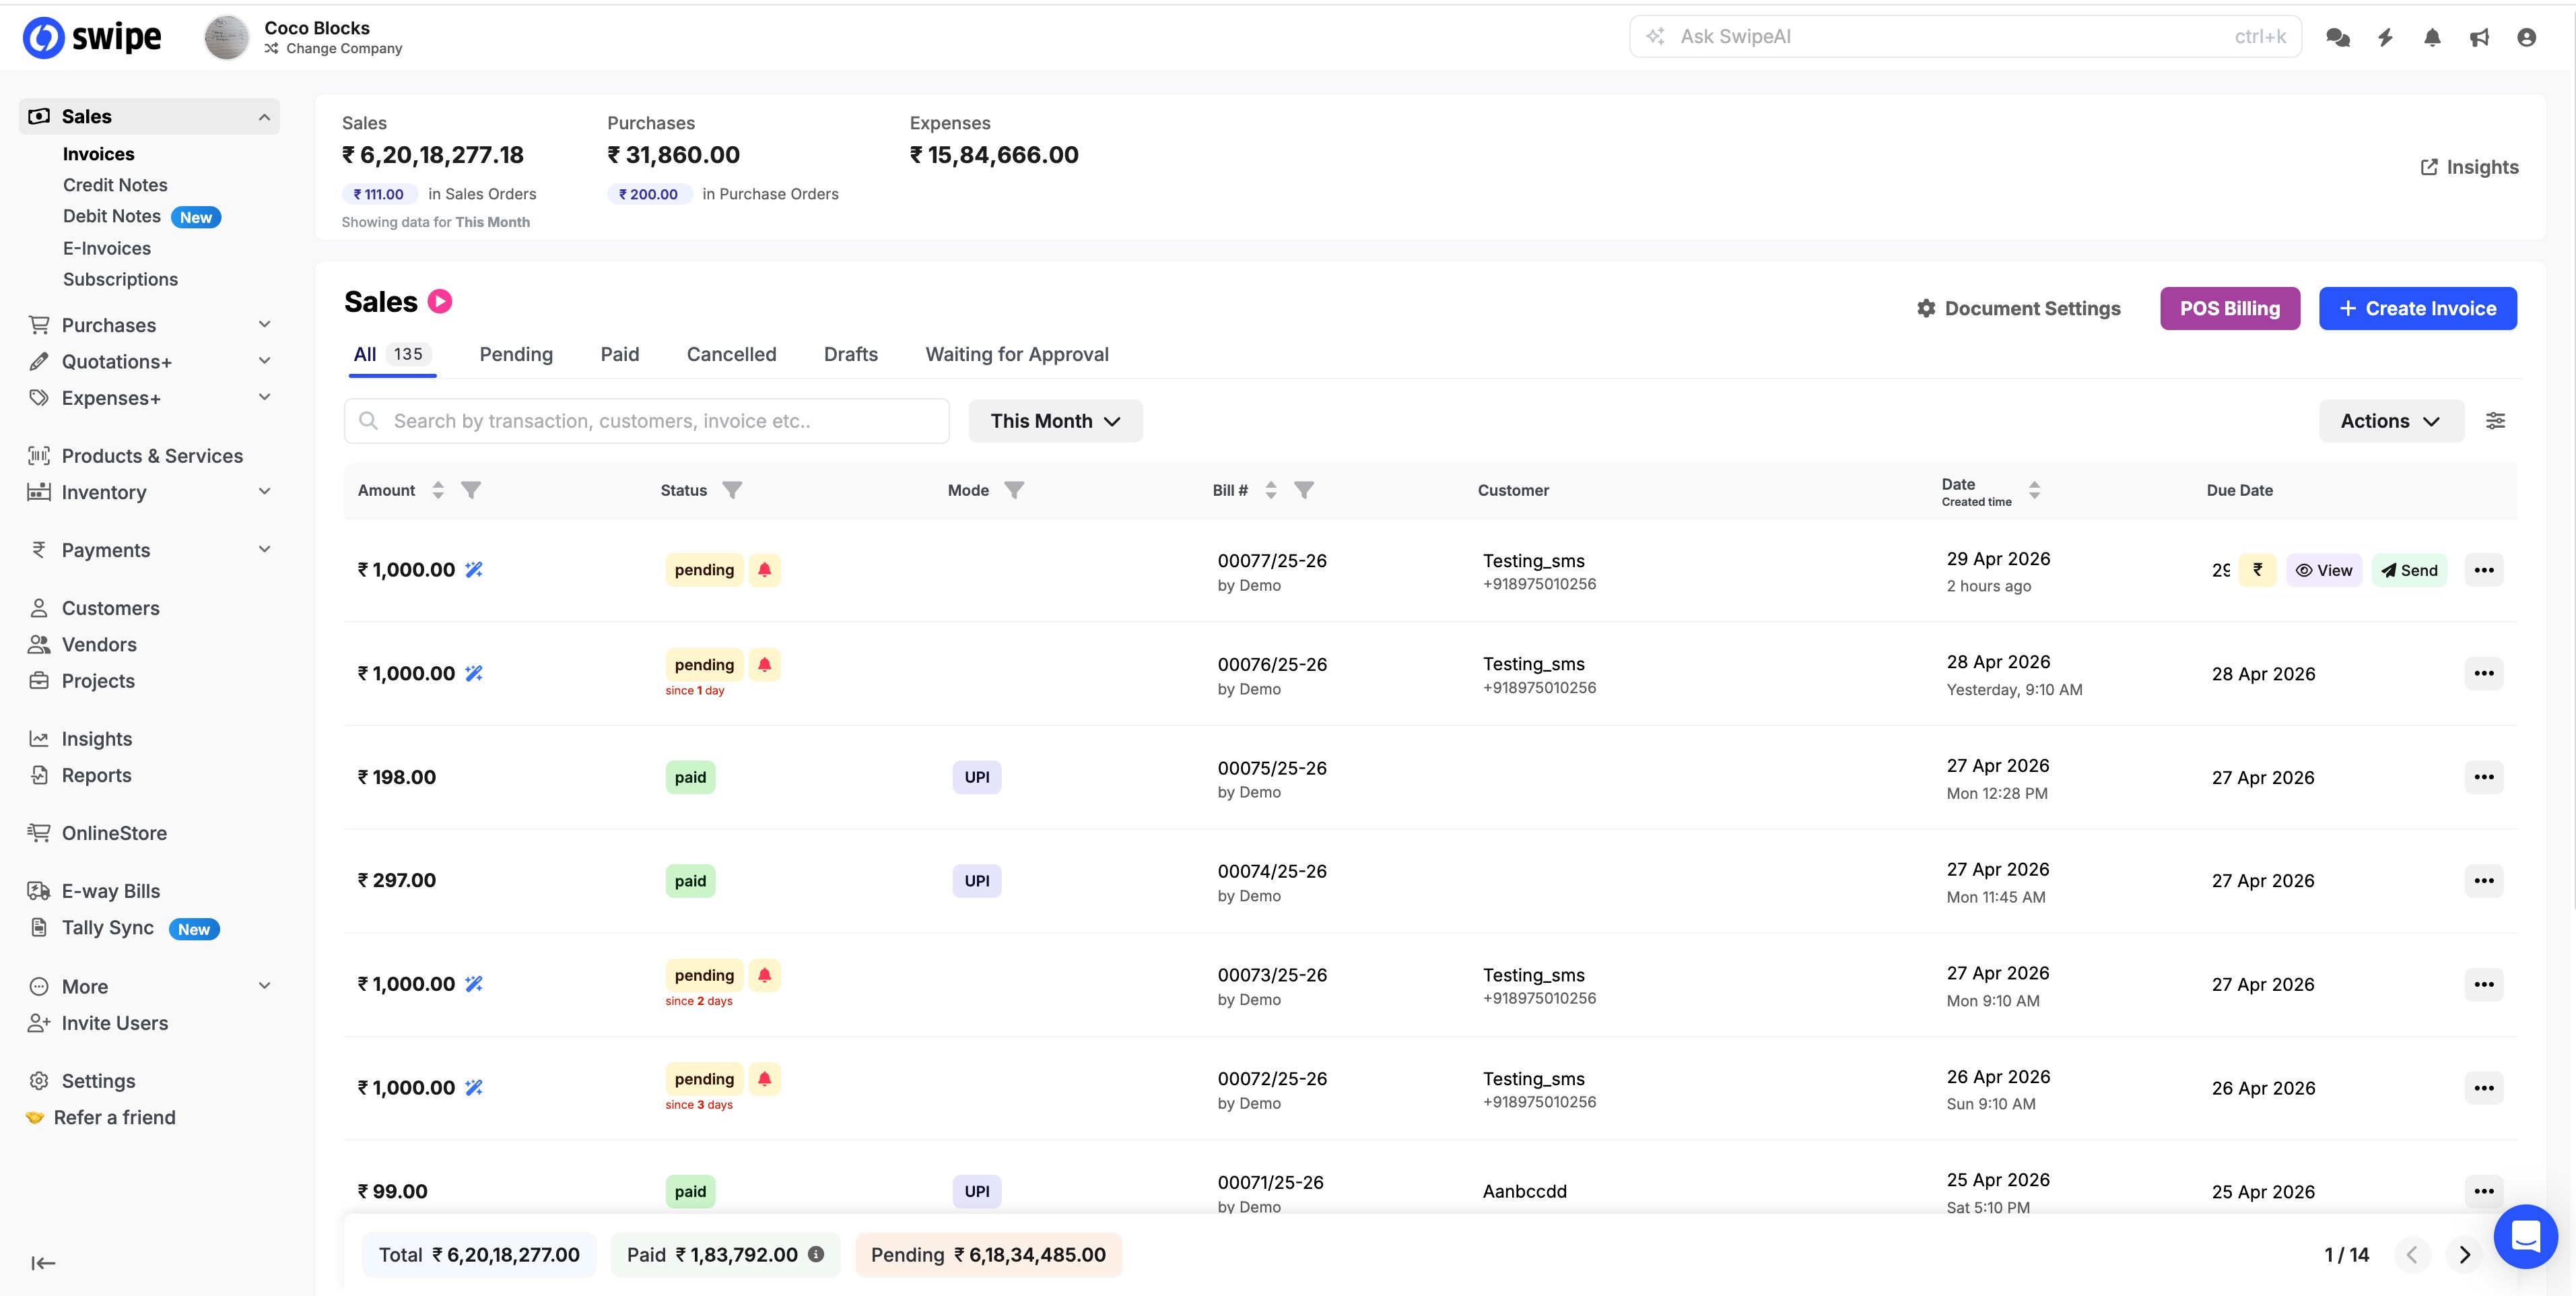Go to next page of invoices
The width and height of the screenshot is (2576, 1296).
pos(2464,1254)
